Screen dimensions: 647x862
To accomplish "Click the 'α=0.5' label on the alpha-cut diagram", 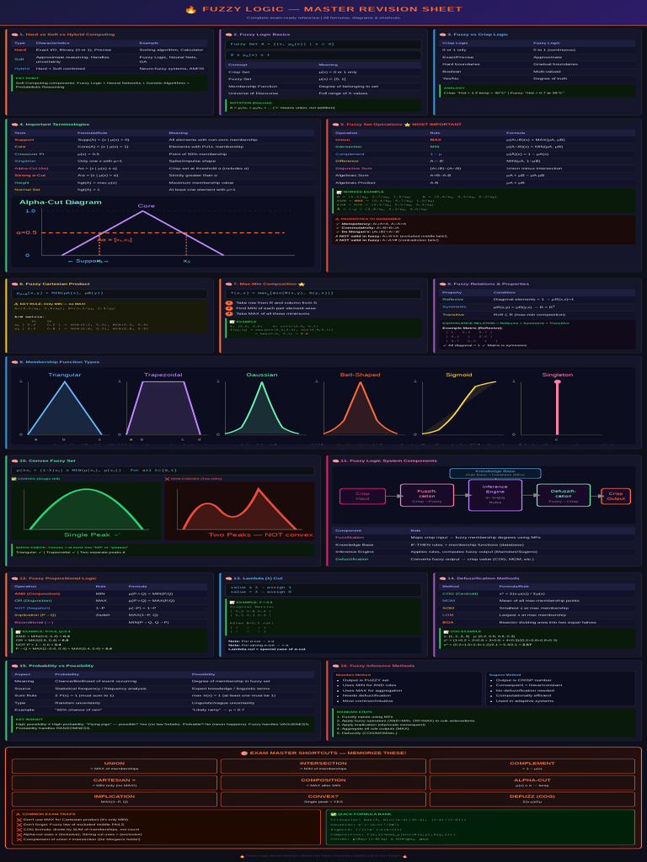I will click(26, 232).
